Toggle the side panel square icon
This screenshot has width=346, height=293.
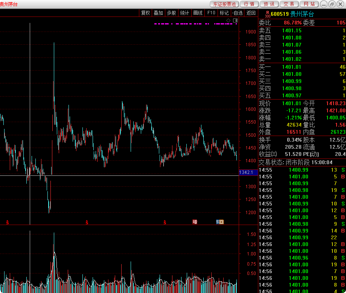coord(235,21)
